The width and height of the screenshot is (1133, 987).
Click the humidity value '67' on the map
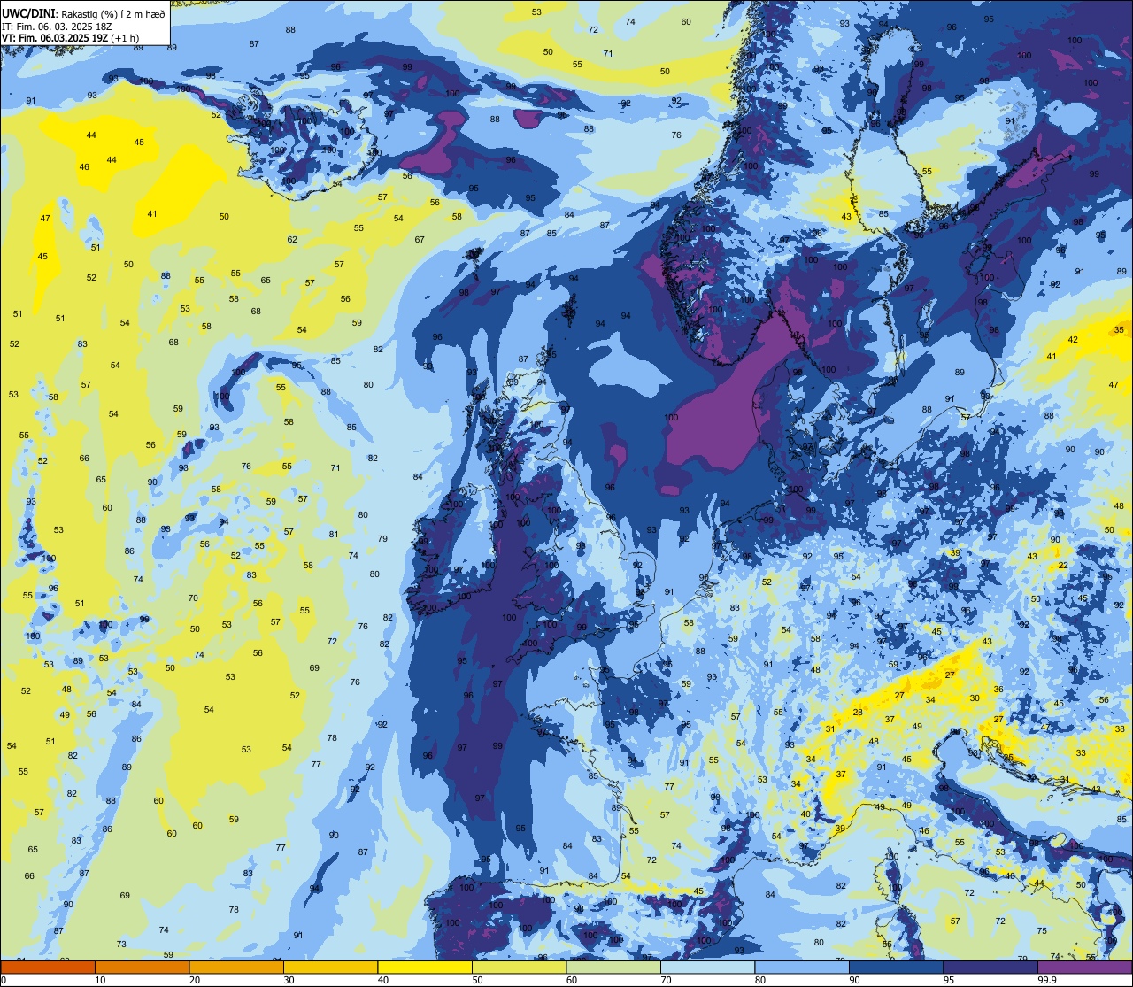point(420,240)
